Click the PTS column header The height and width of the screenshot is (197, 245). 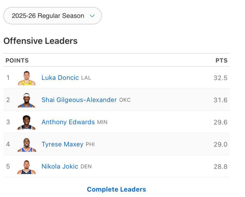pyautogui.click(x=221, y=61)
